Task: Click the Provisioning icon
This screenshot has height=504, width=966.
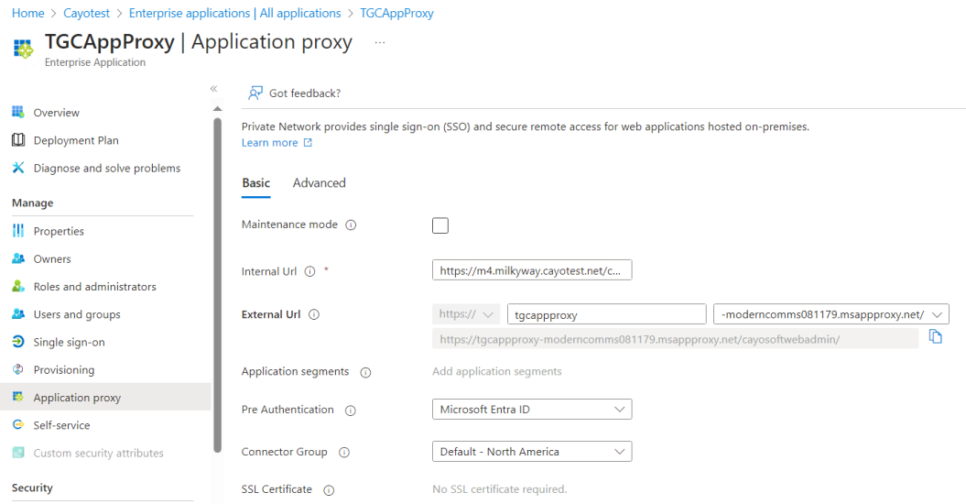Action: [18, 369]
